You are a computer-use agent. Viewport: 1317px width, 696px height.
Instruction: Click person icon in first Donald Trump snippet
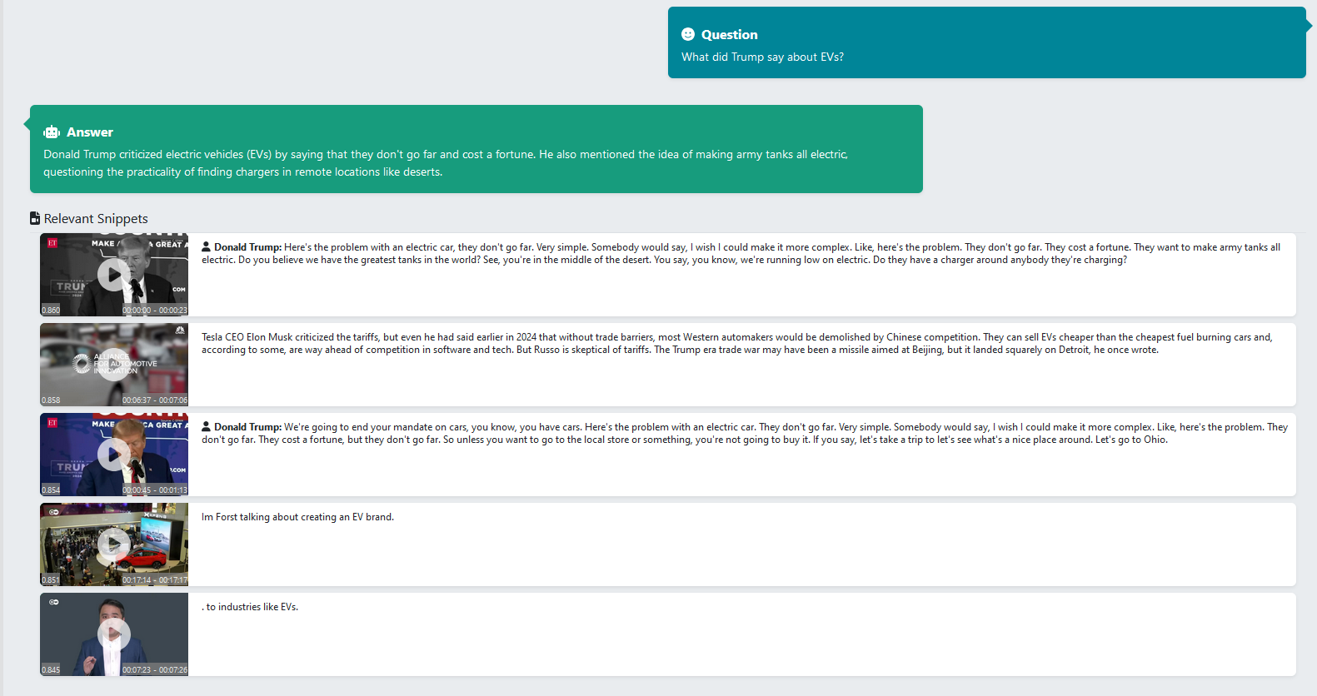point(207,247)
